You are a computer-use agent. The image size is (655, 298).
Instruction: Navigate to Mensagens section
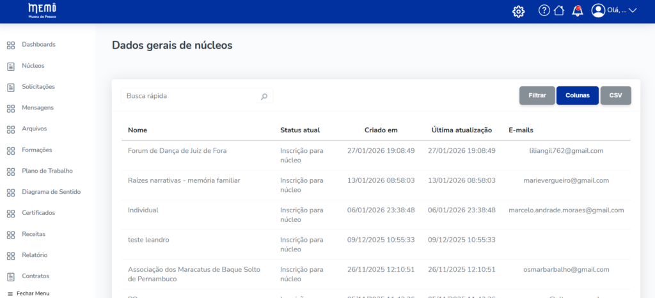(x=37, y=108)
